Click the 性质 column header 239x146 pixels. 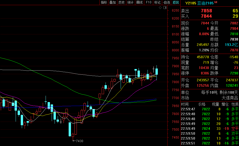click(x=235, y=104)
